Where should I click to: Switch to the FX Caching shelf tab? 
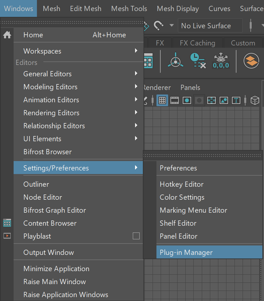coord(197,43)
